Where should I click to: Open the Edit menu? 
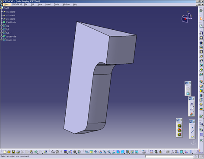point(32,4)
